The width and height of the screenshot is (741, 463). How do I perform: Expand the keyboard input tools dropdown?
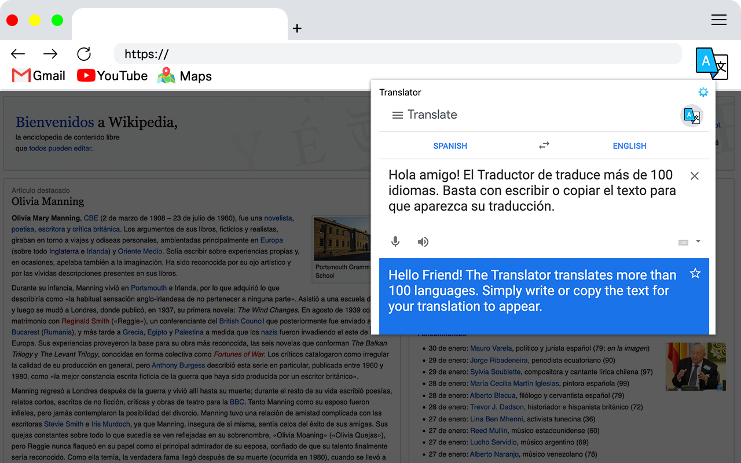tap(698, 242)
